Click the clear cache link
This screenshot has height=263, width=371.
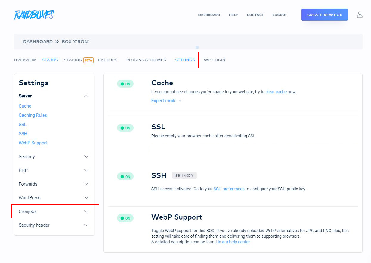(276, 92)
